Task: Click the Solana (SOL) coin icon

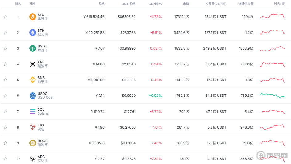Action: 33,111
